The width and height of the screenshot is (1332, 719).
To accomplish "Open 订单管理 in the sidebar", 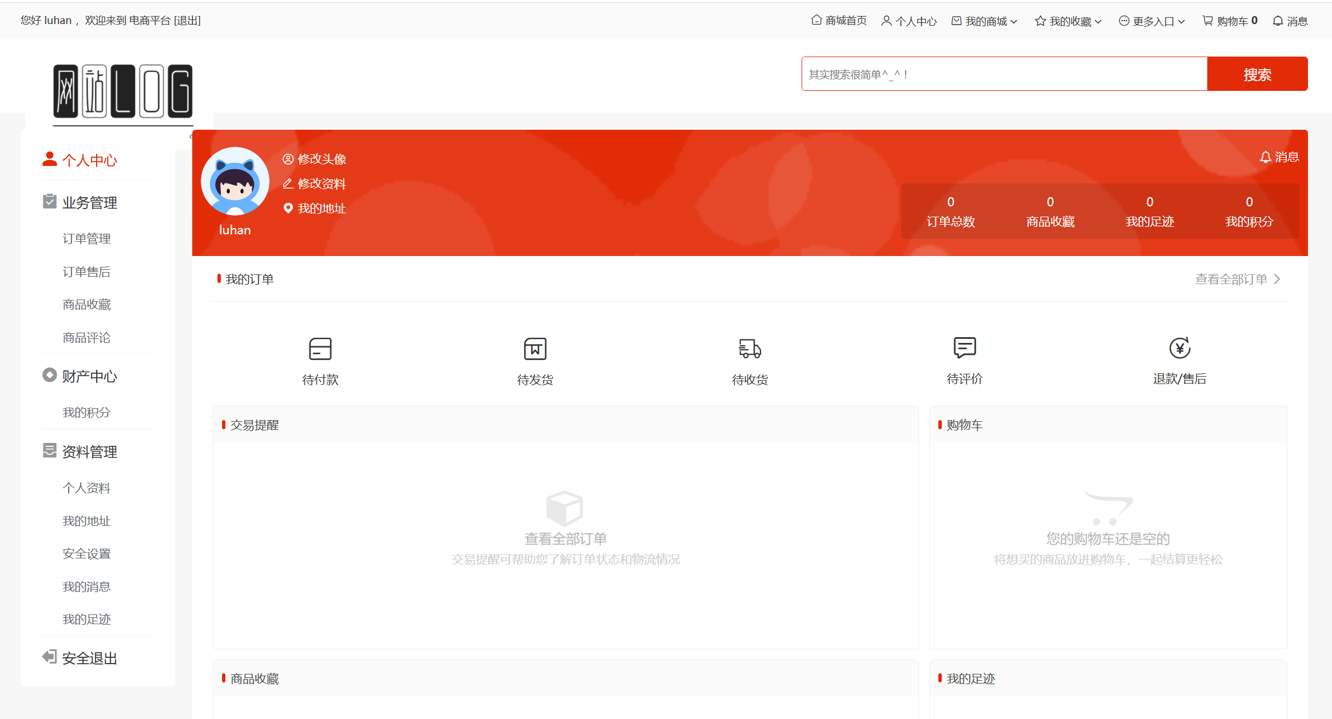I will click(x=86, y=239).
